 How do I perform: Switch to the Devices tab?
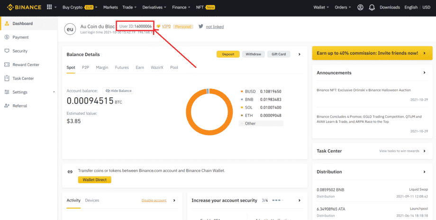pos(92,200)
